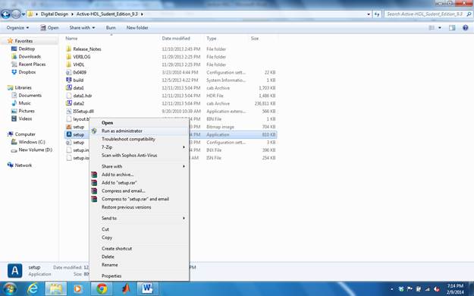Sort files by Date modified column
The height and width of the screenshot is (296, 474).
click(x=176, y=39)
